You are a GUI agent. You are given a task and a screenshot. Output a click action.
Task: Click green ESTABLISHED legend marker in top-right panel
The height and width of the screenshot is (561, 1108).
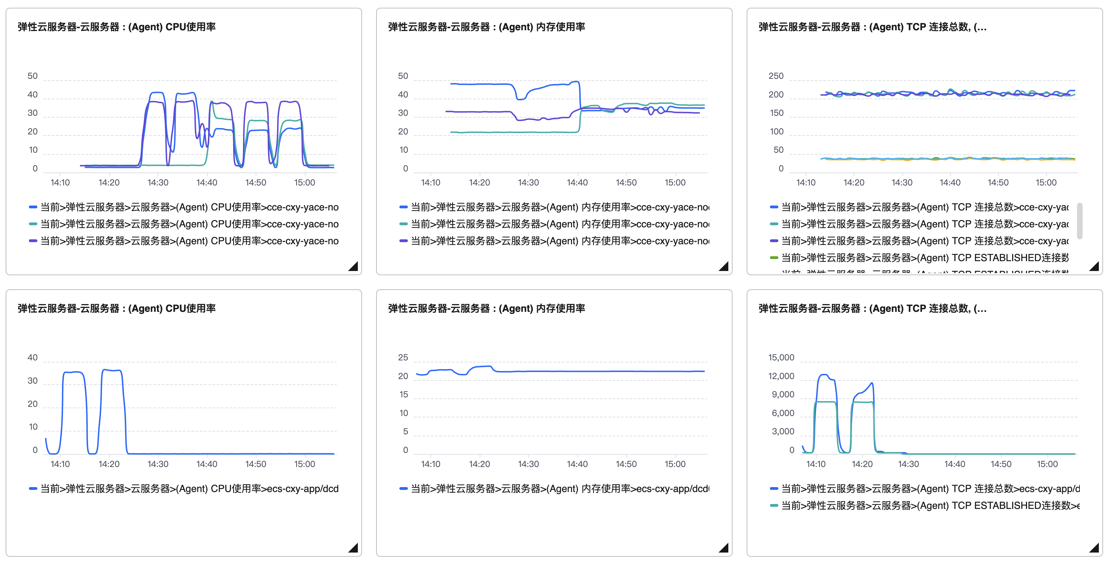click(774, 258)
